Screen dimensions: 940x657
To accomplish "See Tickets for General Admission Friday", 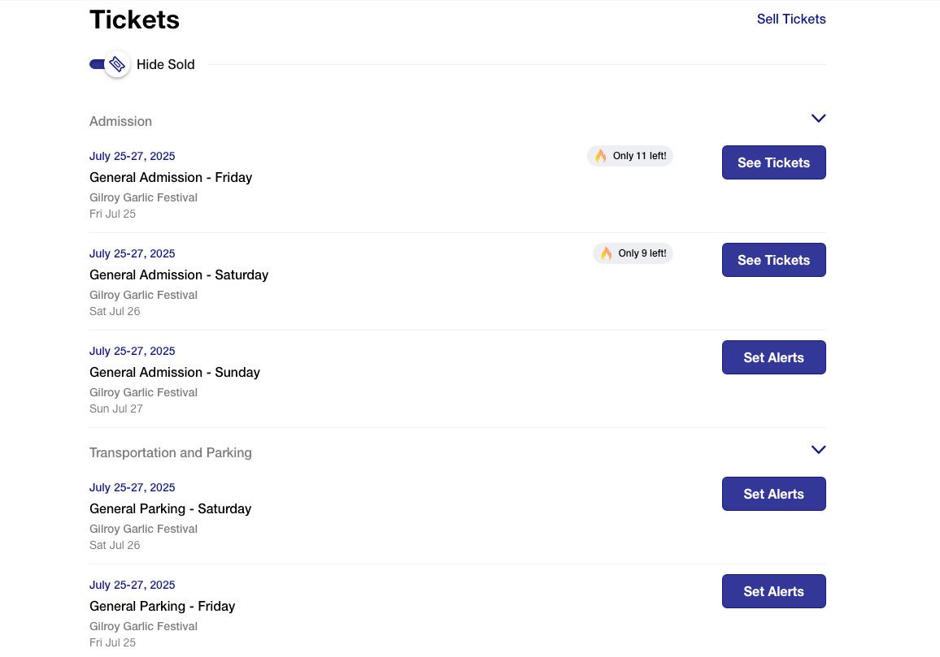I will pos(773,162).
